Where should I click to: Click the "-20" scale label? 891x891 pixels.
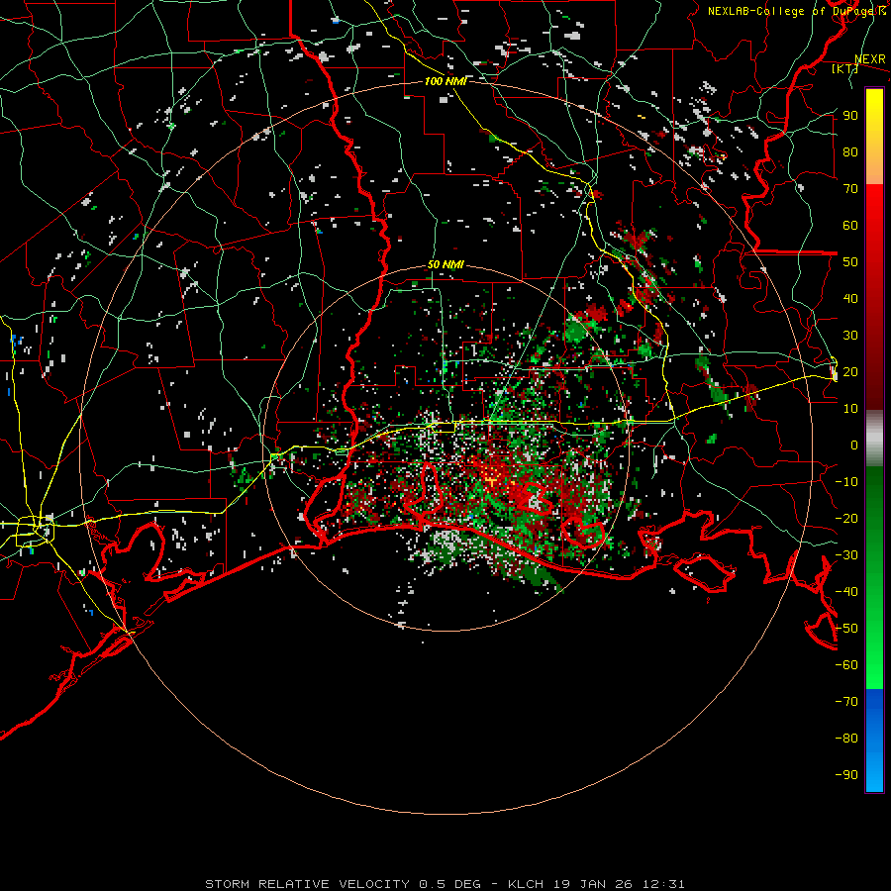[846, 519]
